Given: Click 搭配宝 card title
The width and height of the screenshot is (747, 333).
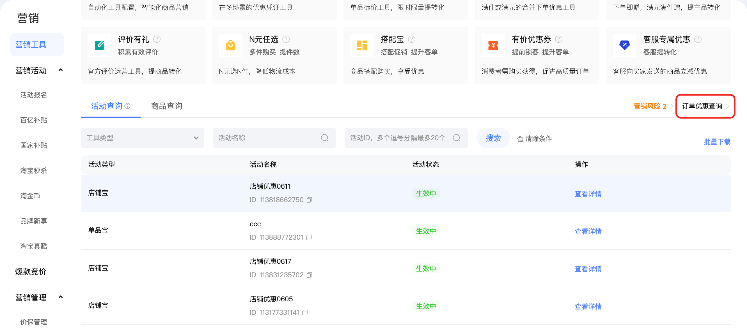Looking at the screenshot, I should point(392,39).
